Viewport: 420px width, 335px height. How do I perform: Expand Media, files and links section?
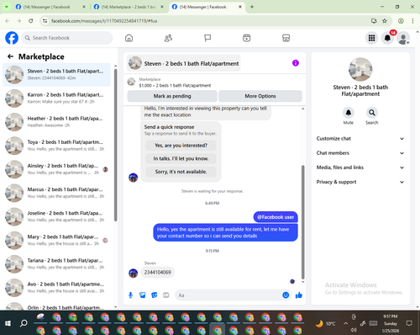click(360, 167)
